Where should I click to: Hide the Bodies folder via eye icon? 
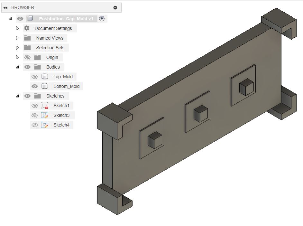27,67
